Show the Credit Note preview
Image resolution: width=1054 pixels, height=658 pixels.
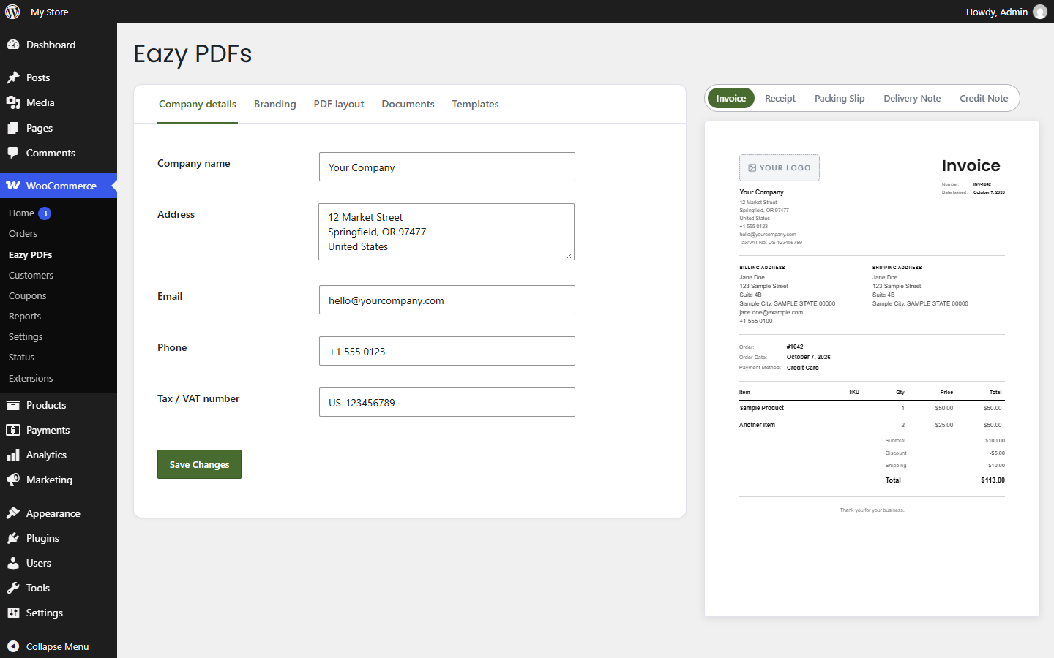(984, 98)
